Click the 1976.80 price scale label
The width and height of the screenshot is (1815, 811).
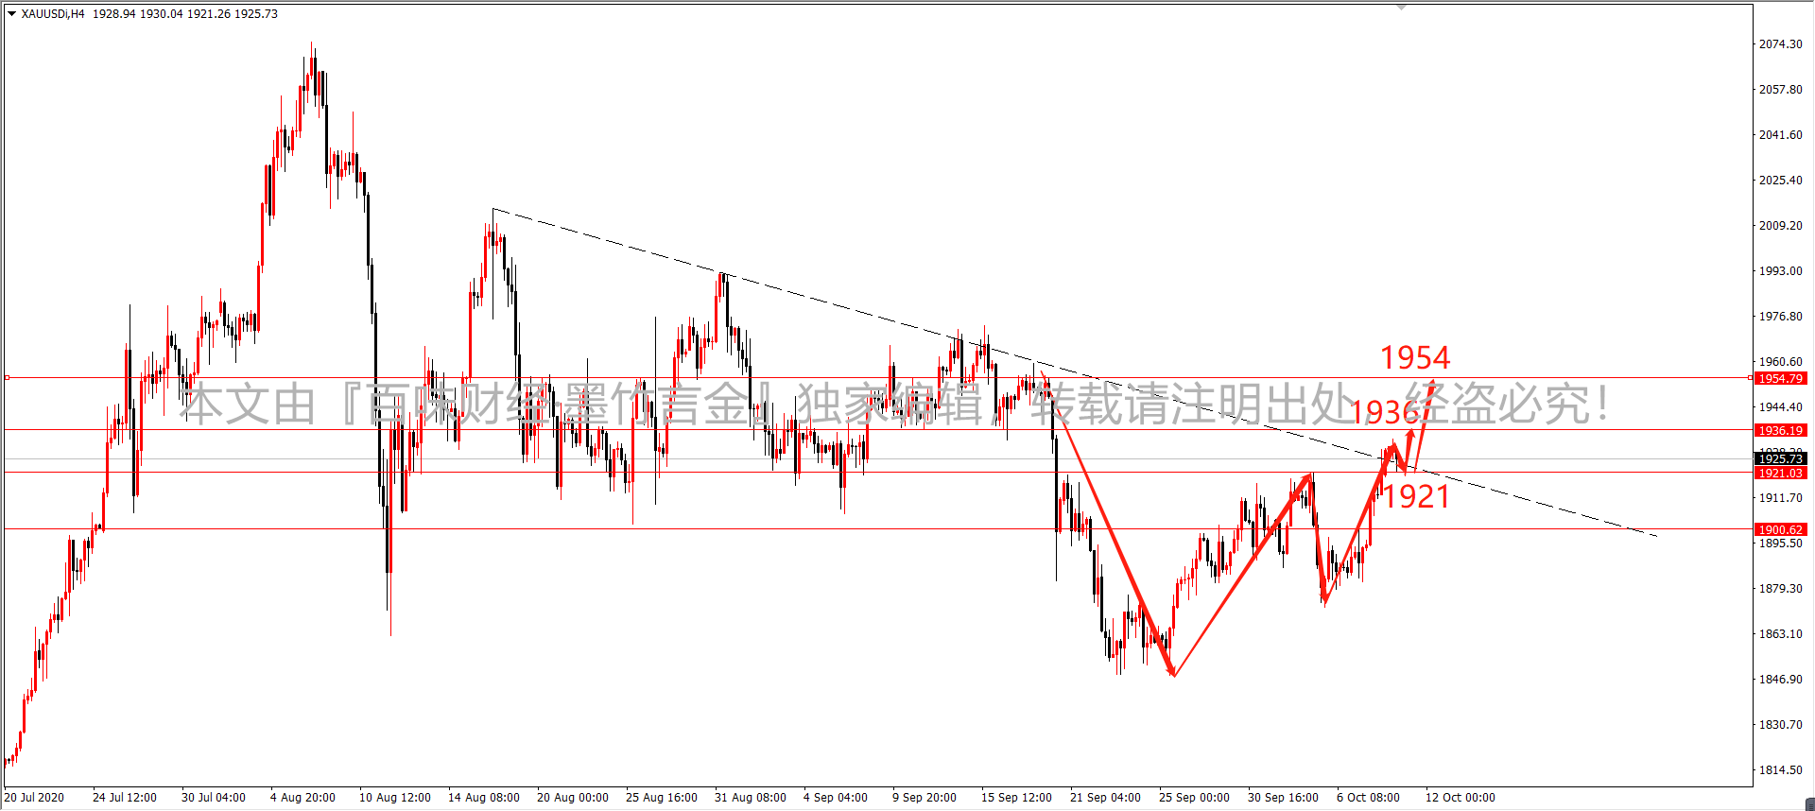pyautogui.click(x=1780, y=317)
